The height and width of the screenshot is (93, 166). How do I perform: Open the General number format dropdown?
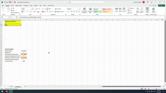tap(79, 9)
